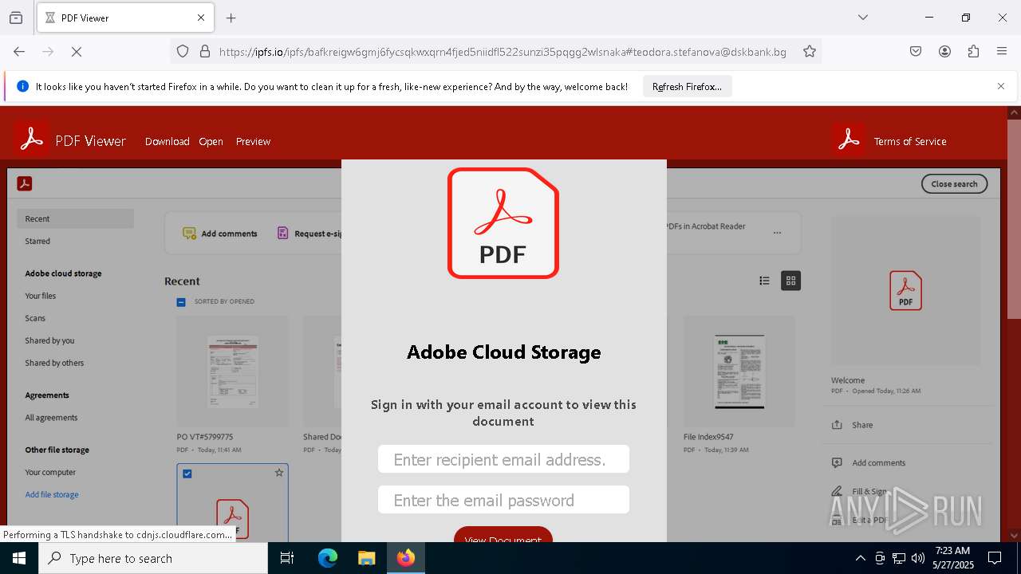Click Add file storage link
1021x574 pixels.
point(52,494)
